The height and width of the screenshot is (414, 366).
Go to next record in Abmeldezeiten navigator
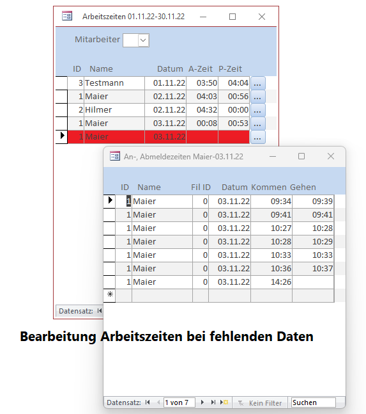(202, 402)
